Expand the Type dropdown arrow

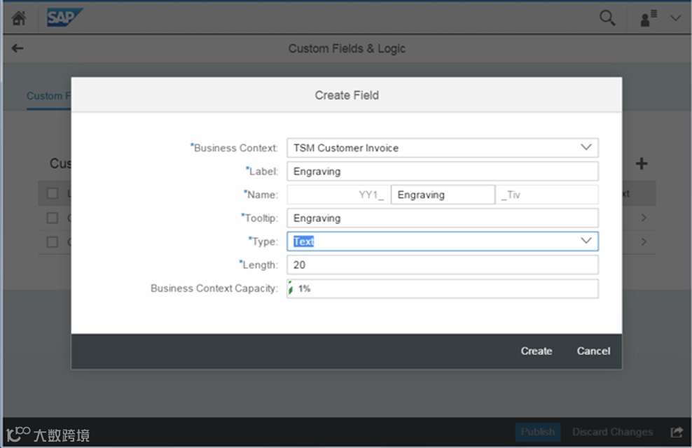point(586,241)
